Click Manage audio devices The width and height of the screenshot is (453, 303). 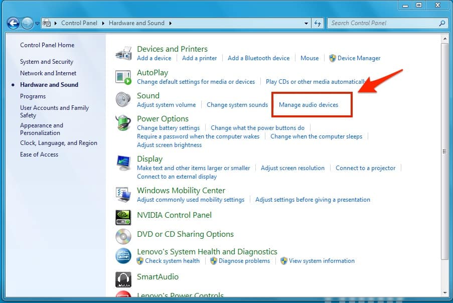308,105
